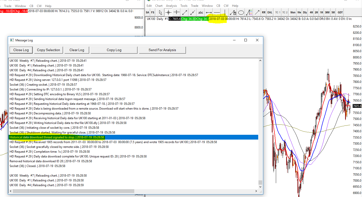Open the Trade menu in right window
This screenshot has height=197, width=362.
tap(195, 6)
